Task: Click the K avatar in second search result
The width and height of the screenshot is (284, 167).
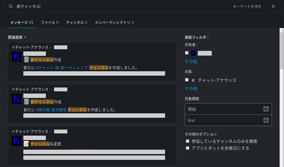Action: pyautogui.click(x=16, y=99)
